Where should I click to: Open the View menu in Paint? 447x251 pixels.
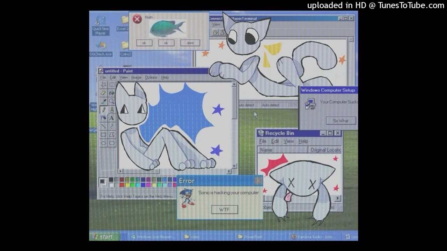point(124,77)
